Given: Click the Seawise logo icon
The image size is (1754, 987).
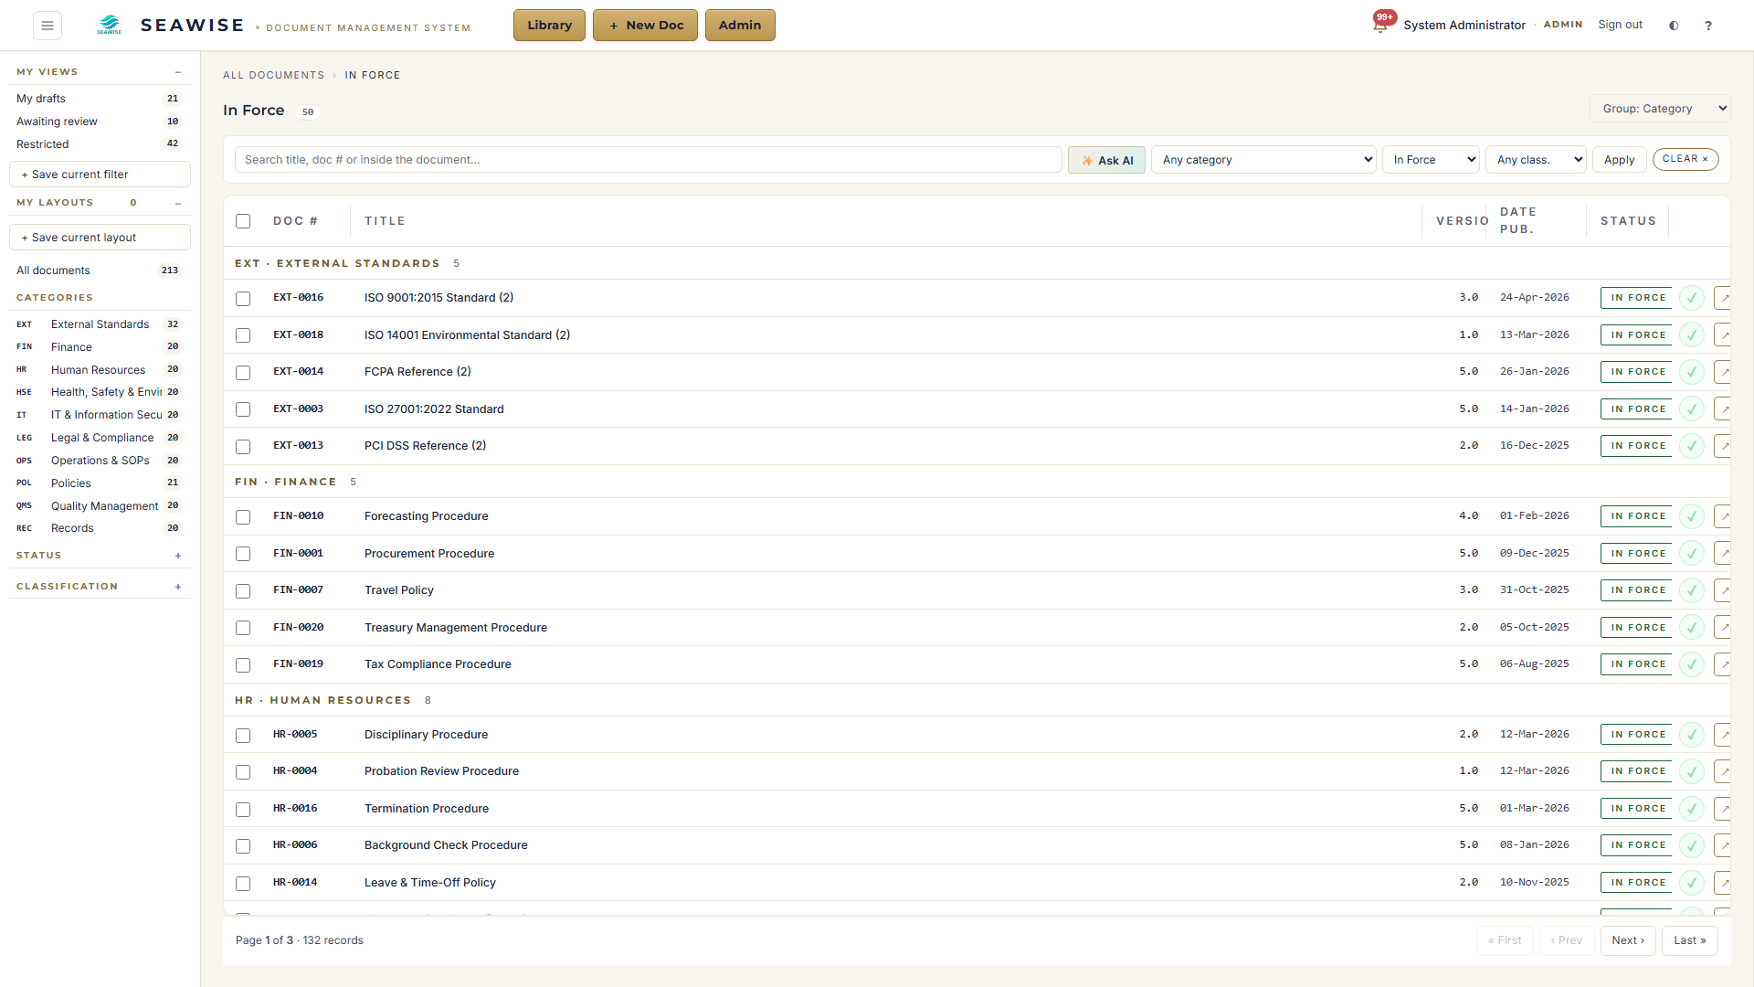Looking at the screenshot, I should click(110, 25).
